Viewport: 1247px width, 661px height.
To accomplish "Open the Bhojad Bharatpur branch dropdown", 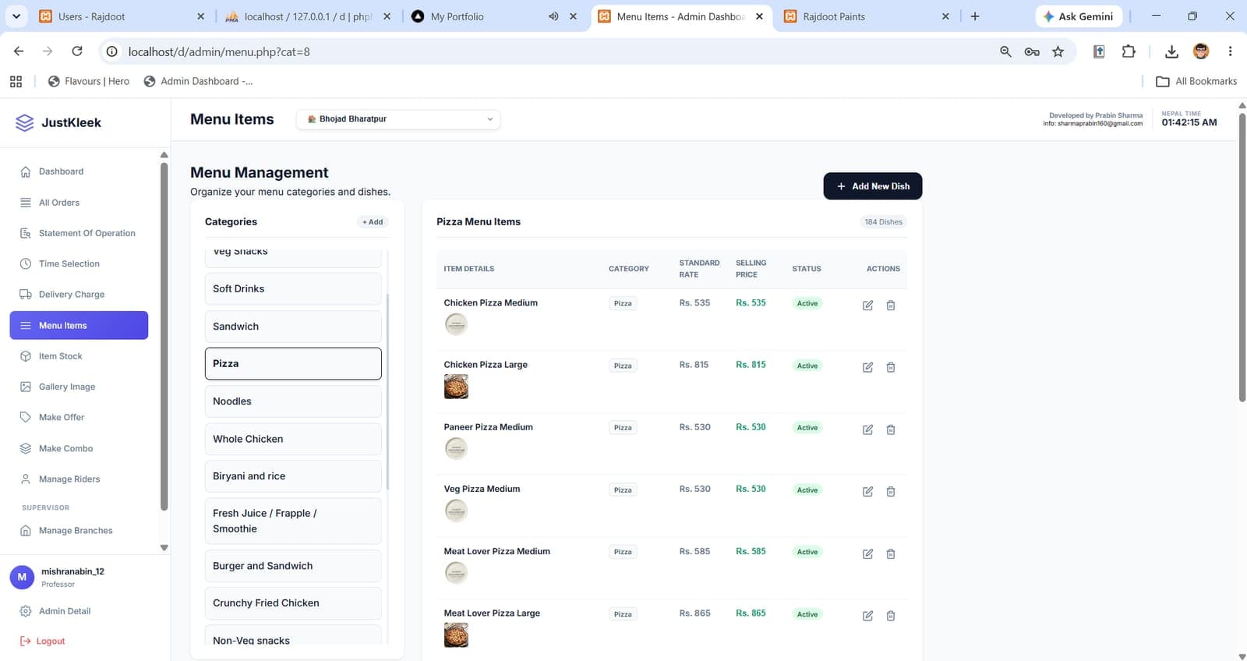I will (x=398, y=119).
